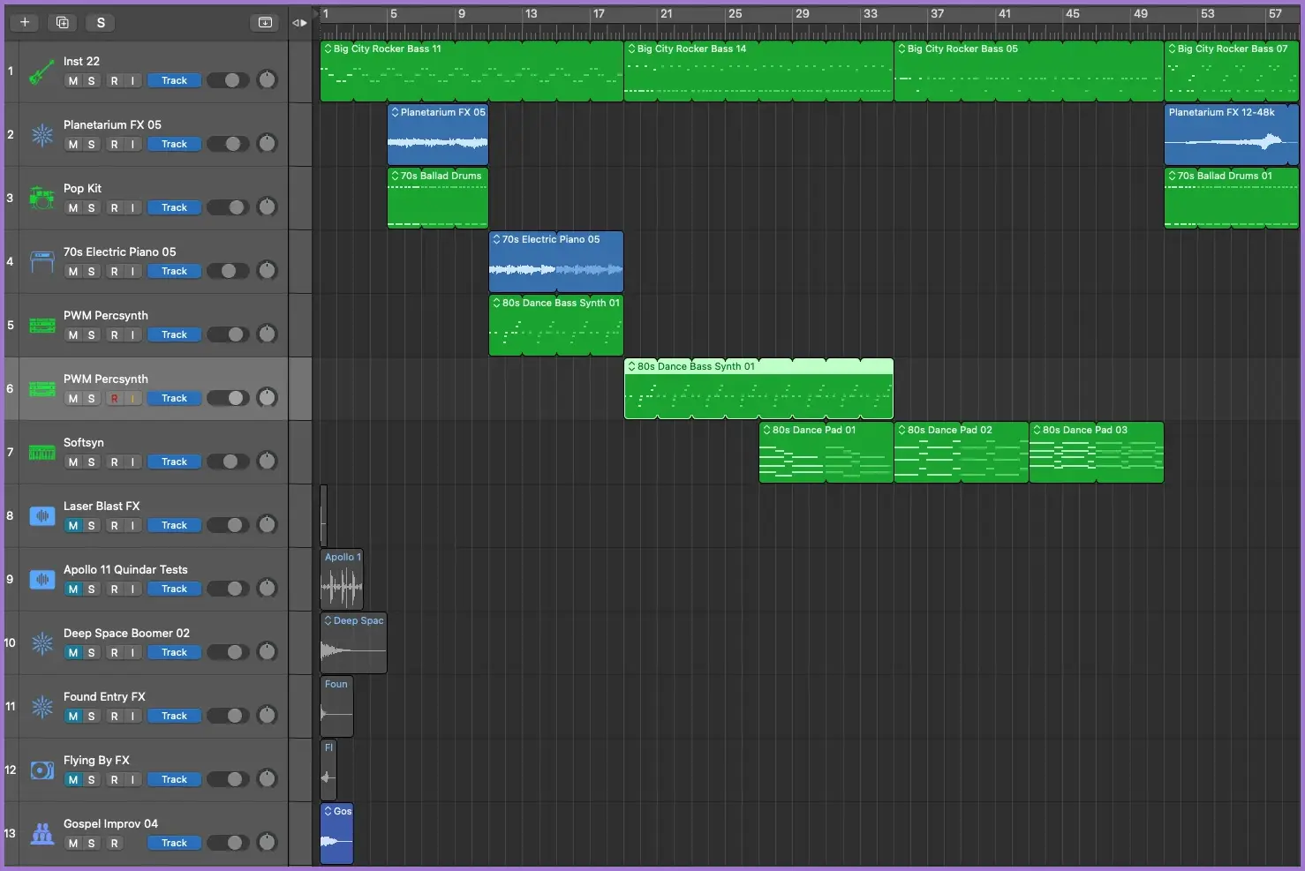Click the Softsyn synth track icon

pyautogui.click(x=41, y=453)
